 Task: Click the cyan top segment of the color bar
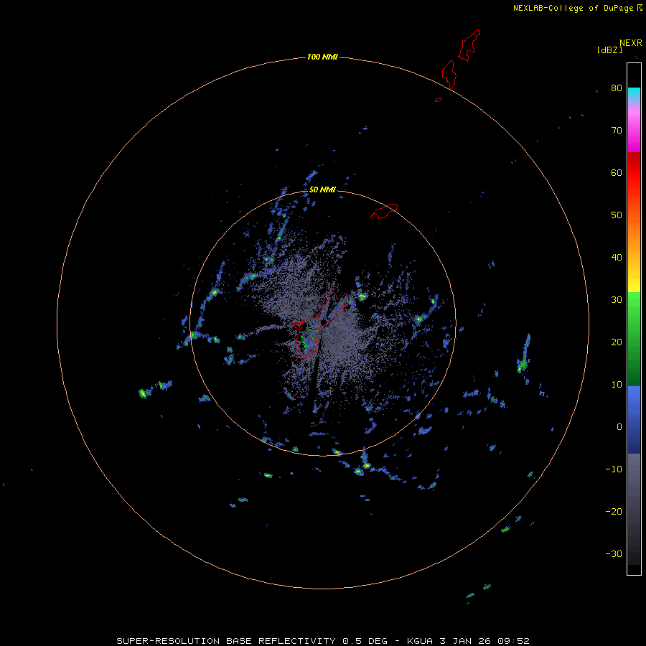coord(634,93)
